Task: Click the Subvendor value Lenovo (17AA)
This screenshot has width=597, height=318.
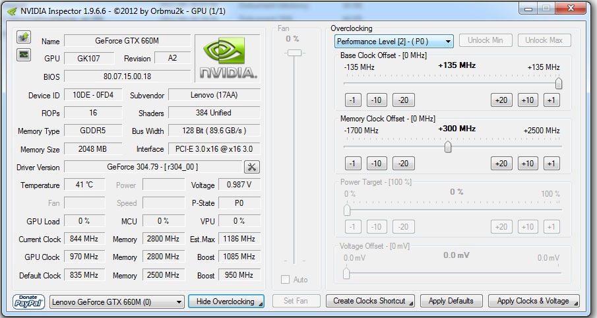Action: coord(214,95)
